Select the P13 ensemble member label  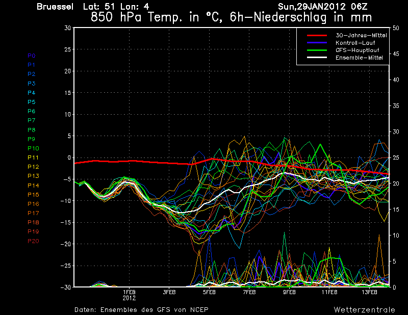tap(33, 176)
